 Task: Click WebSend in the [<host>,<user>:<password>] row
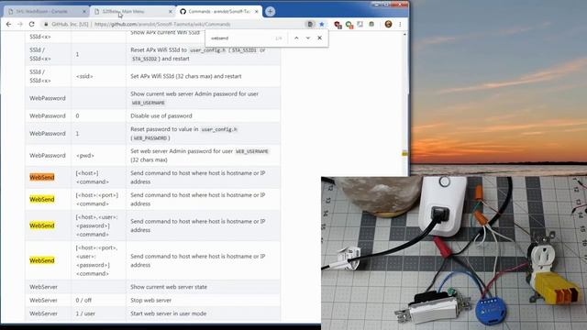point(42,225)
